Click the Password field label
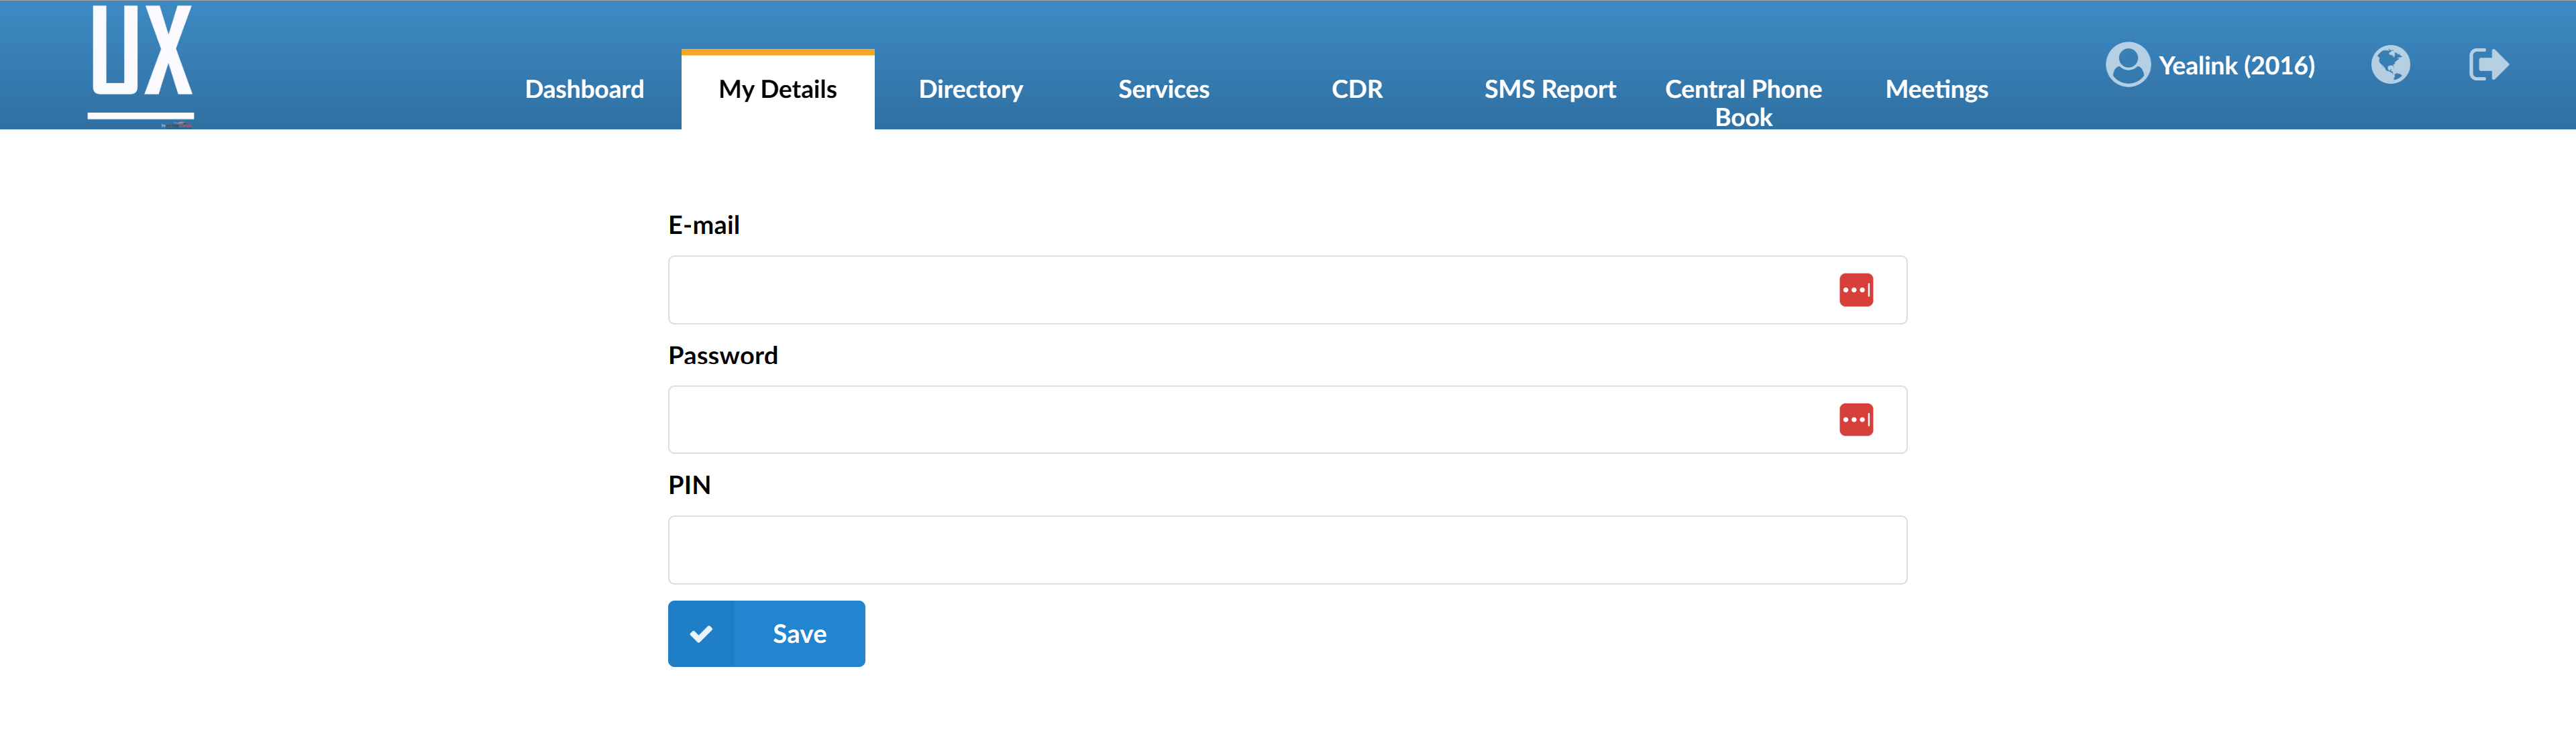 (723, 355)
